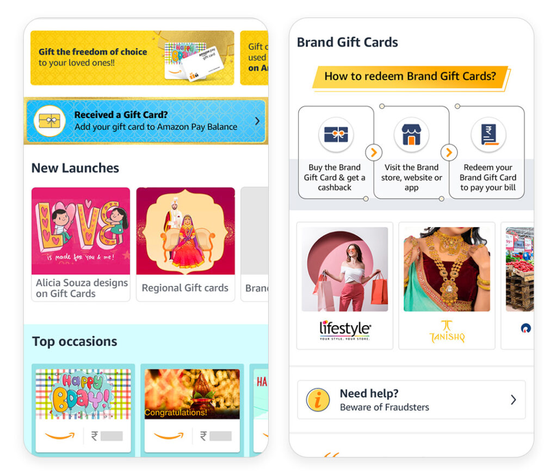Tap How to redeem Brand Gift Cards heading
Screen dimensions: 557x474
pos(410,77)
